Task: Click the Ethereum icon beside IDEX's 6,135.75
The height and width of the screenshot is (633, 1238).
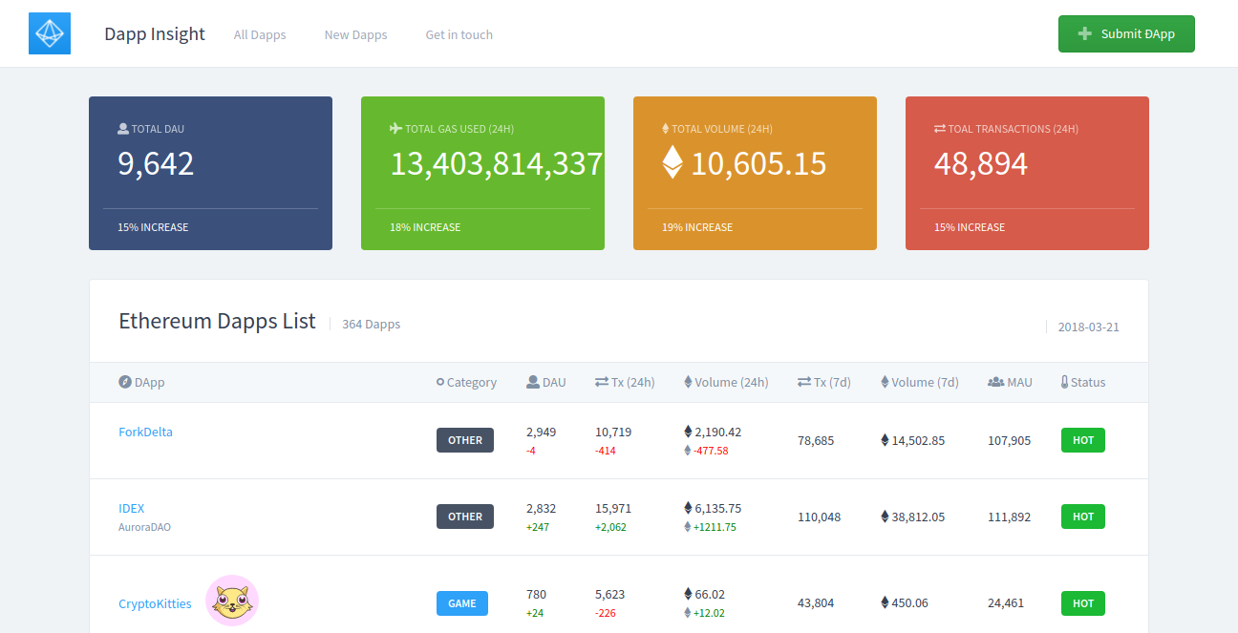Action: click(688, 508)
